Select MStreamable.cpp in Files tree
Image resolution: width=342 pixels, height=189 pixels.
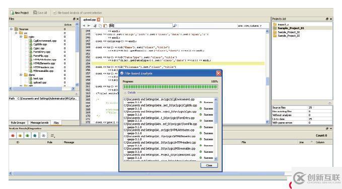[43, 71]
